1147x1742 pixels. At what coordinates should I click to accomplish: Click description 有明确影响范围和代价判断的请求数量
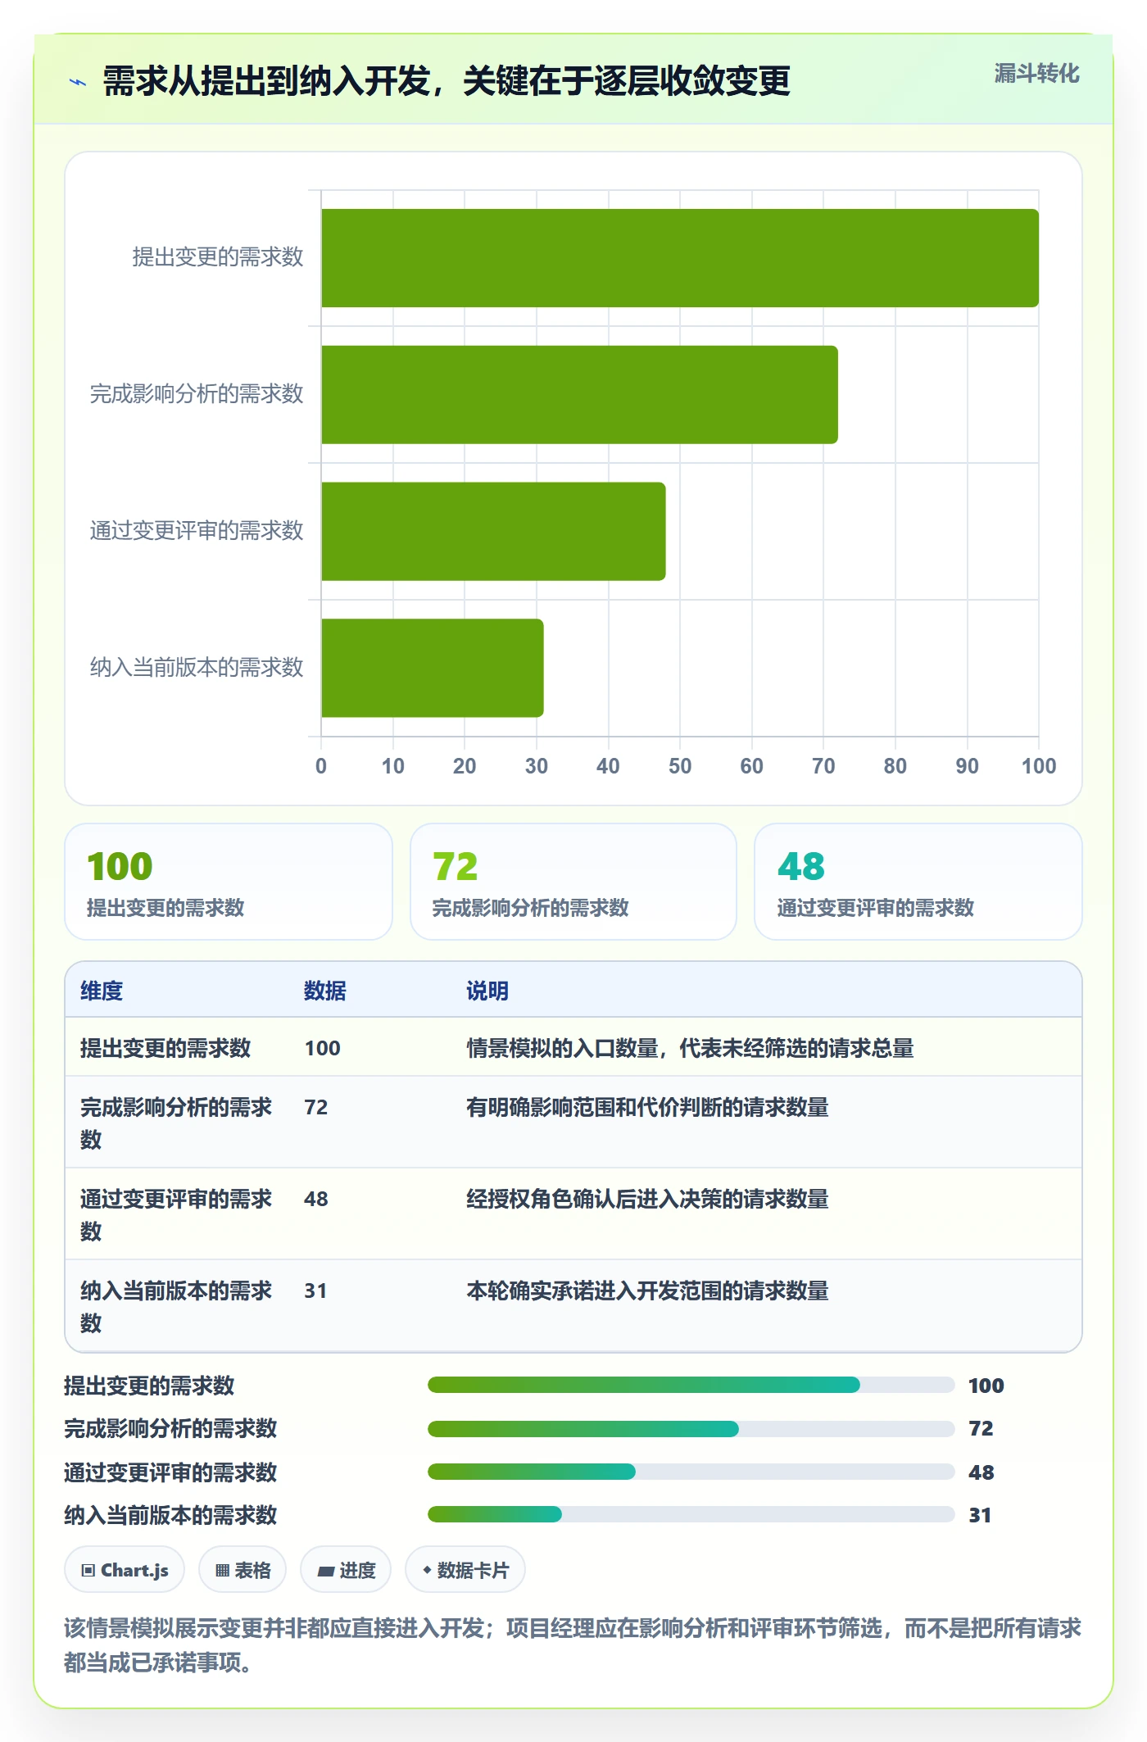click(x=647, y=1107)
